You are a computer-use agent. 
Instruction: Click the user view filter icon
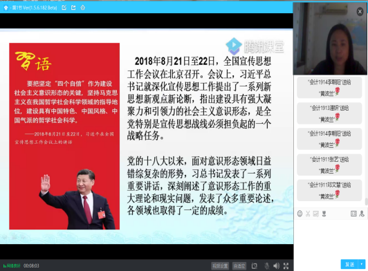click(362, 214)
